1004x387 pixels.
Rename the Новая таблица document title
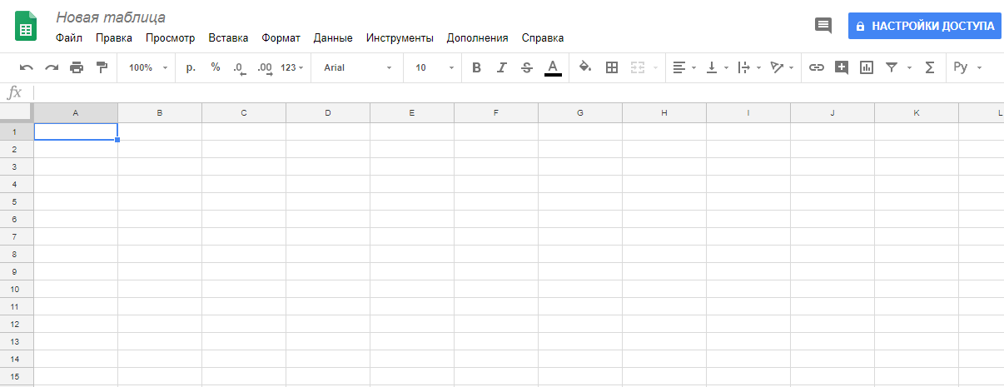(111, 17)
